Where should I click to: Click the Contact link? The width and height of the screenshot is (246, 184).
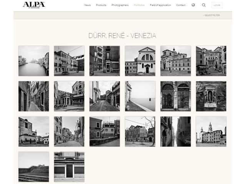(x=181, y=5)
